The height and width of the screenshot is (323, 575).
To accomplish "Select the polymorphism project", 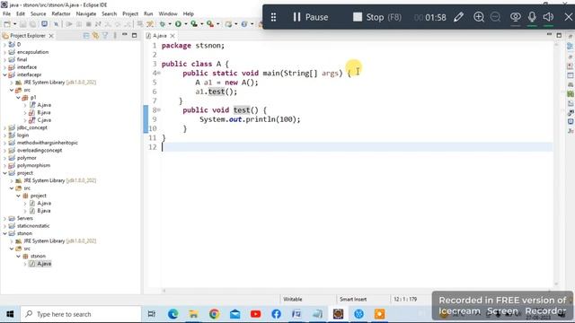I will pos(33,165).
